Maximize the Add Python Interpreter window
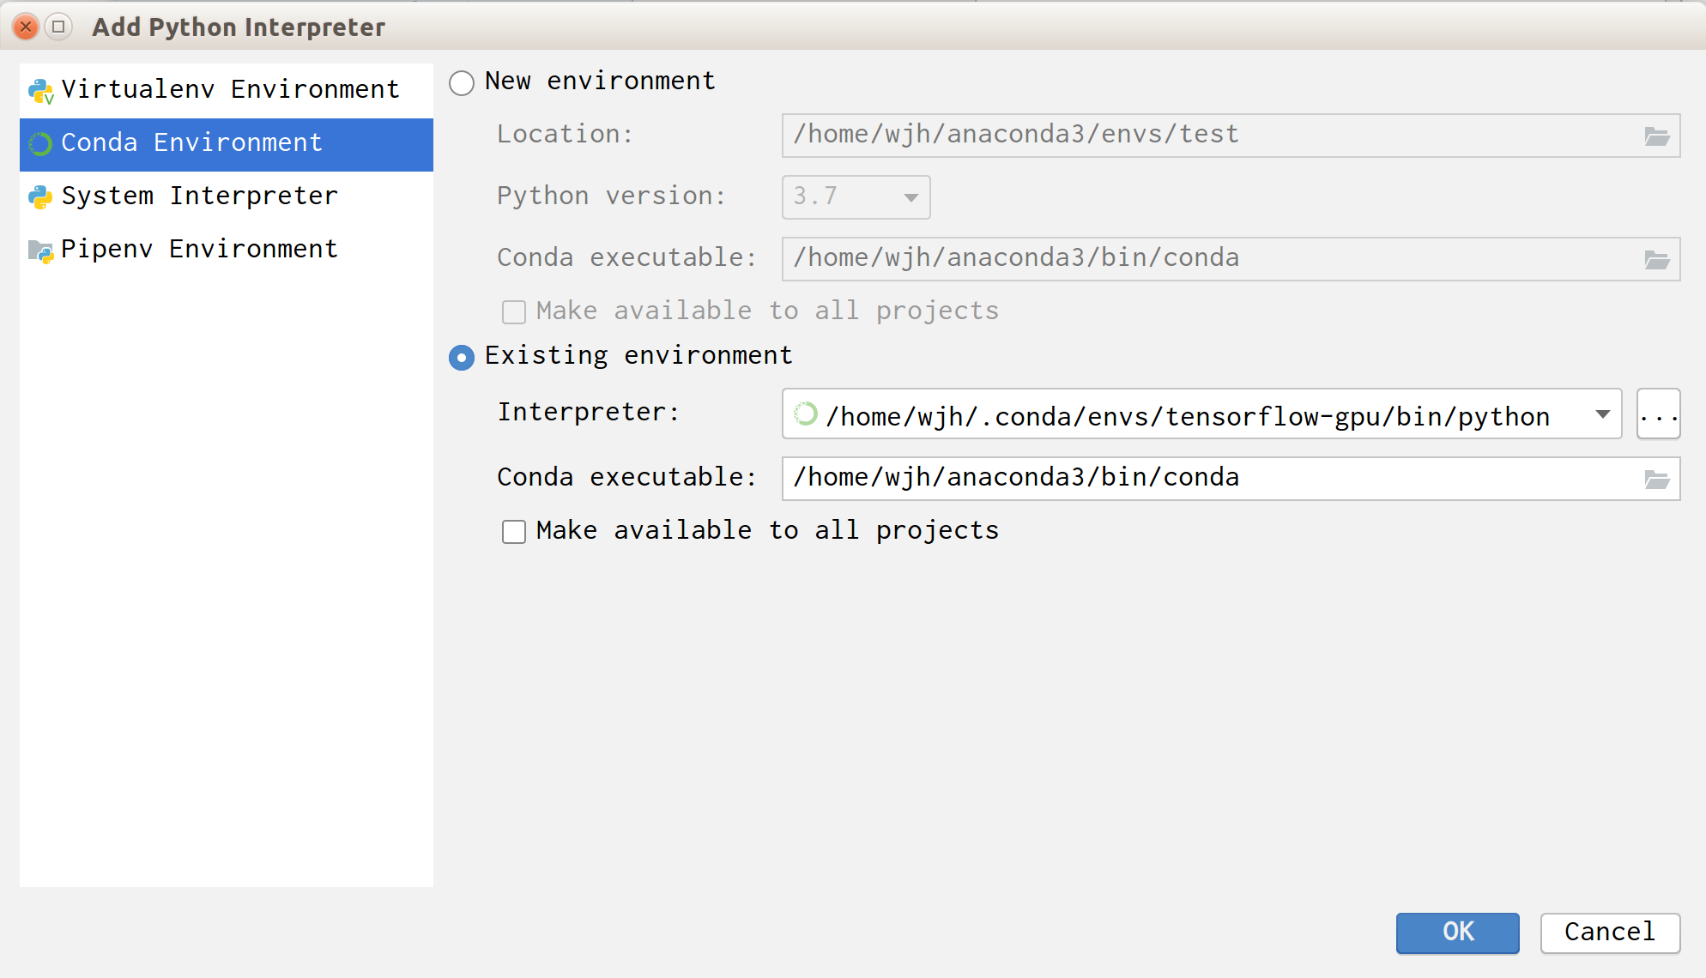This screenshot has height=978, width=1706. (58, 27)
